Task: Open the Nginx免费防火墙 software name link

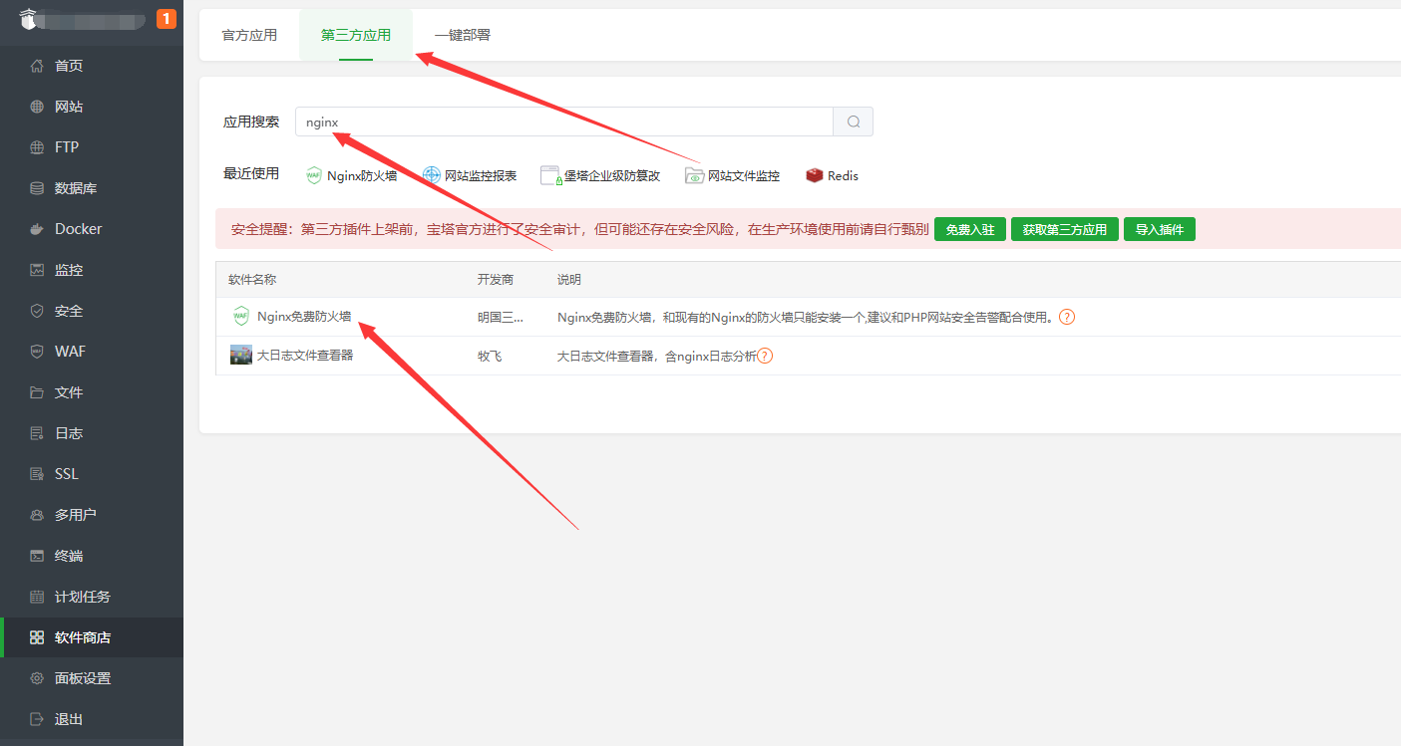Action: pos(304,317)
